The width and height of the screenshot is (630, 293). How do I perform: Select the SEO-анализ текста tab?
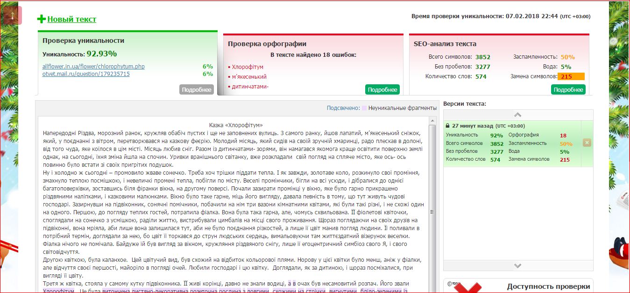(445, 44)
